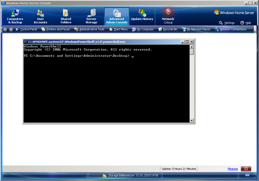Viewport: 259px width, 181px height.
Task: View the Network Critical status
Action: coord(168,16)
